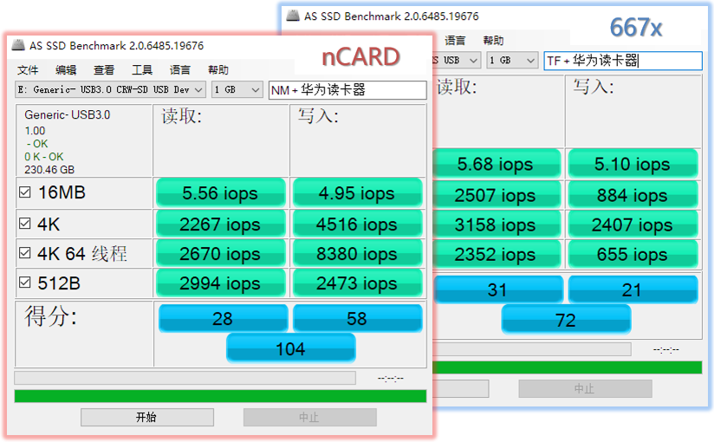Disable the 512B test checkbox
The height and width of the screenshot is (442, 714).
pos(24,284)
